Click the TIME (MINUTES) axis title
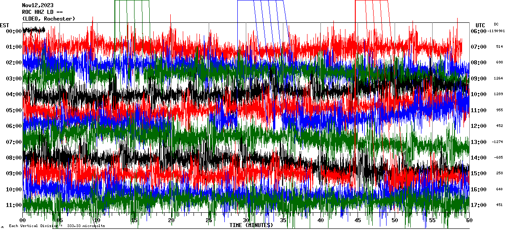The image size is (505, 232). click(x=251, y=225)
